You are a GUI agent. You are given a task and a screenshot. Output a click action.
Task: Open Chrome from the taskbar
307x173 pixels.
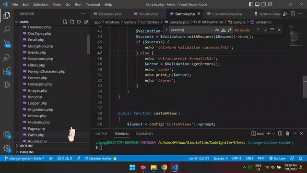(164, 167)
